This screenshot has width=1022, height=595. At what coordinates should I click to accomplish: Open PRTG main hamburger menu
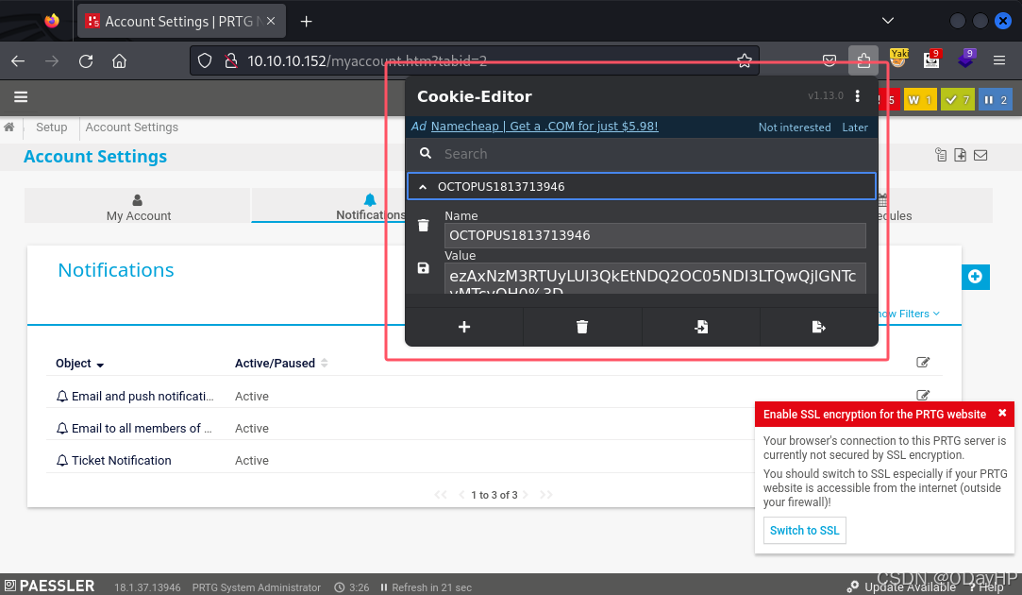[x=21, y=97]
